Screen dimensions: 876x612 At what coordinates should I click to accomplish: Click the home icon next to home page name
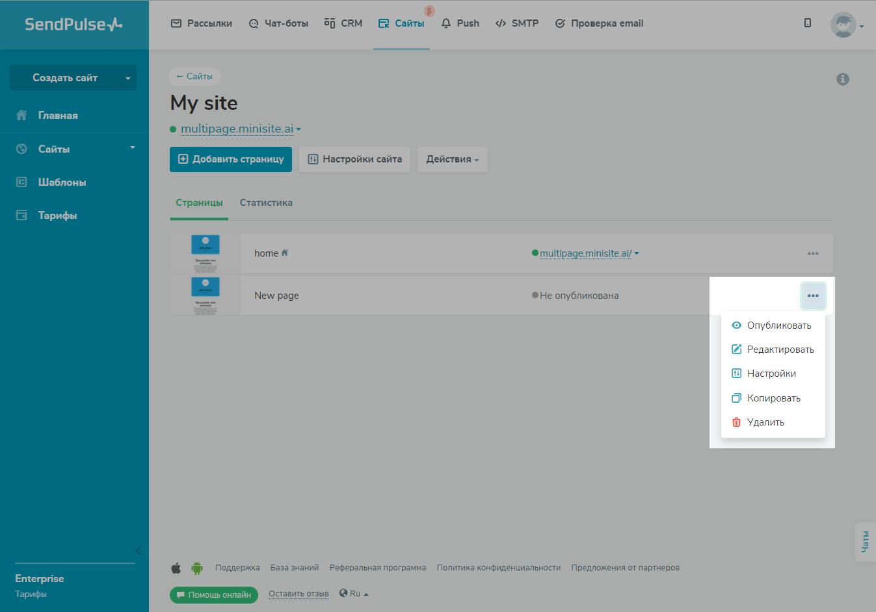point(284,253)
